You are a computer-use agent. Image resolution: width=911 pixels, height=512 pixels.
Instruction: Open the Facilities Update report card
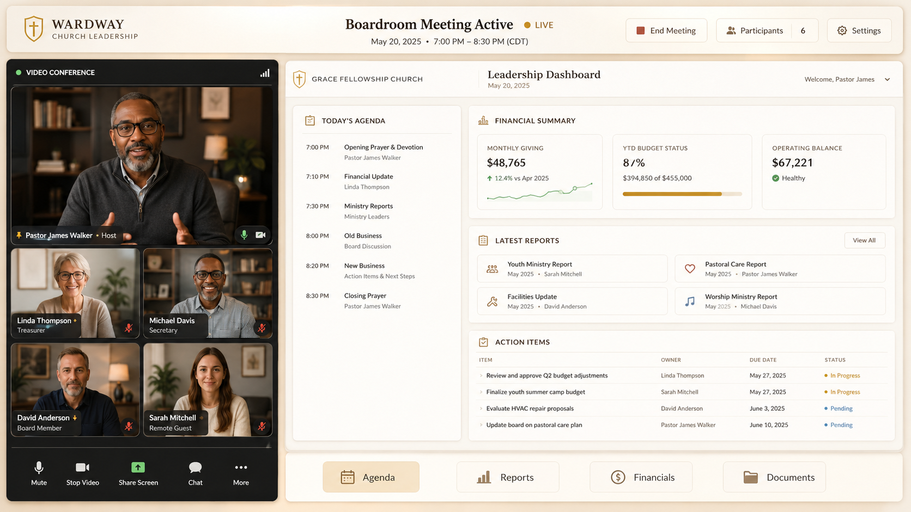tap(572, 301)
